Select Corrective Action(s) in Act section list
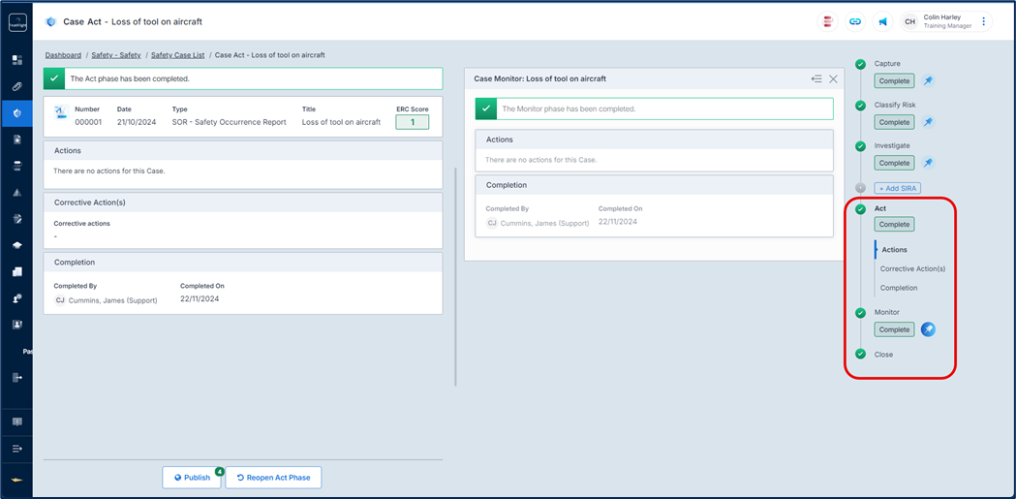This screenshot has height=499, width=1016. (912, 268)
